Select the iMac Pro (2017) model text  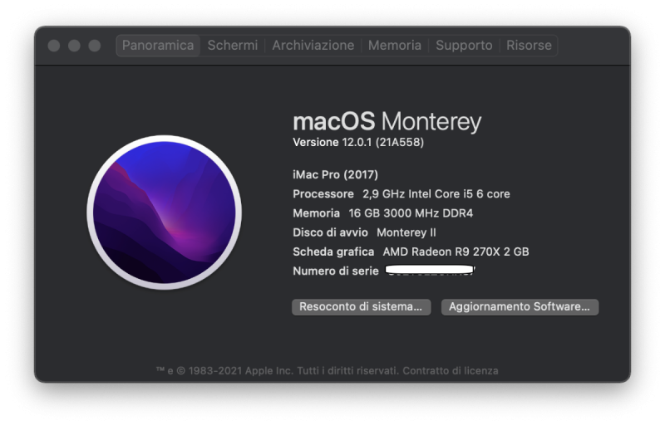[x=336, y=175]
